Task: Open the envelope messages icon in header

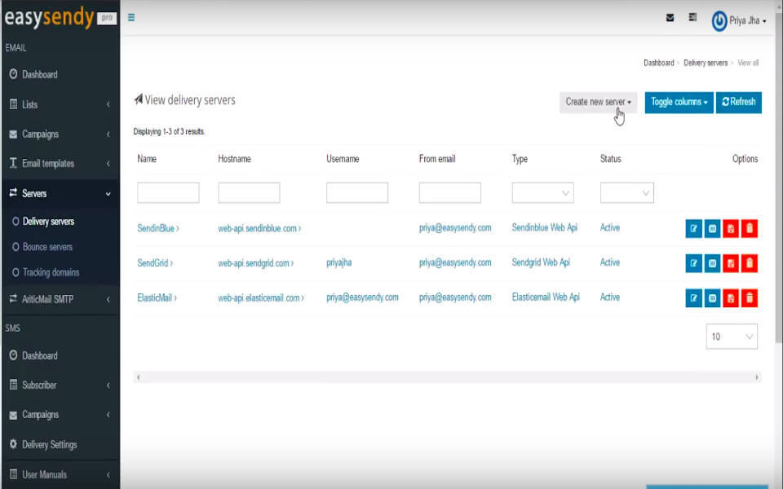Action: pos(670,18)
